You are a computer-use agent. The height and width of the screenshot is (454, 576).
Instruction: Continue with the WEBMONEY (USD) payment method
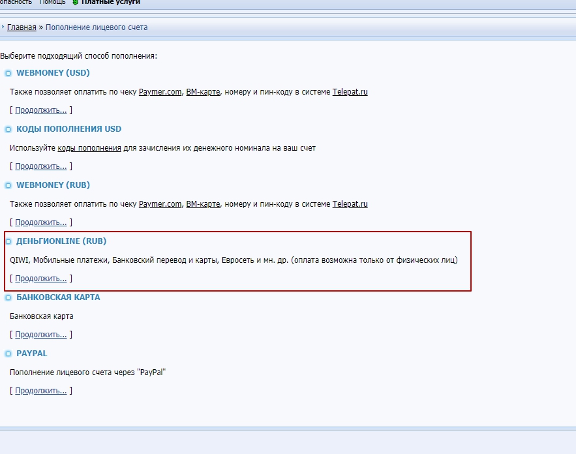pyautogui.click(x=40, y=110)
